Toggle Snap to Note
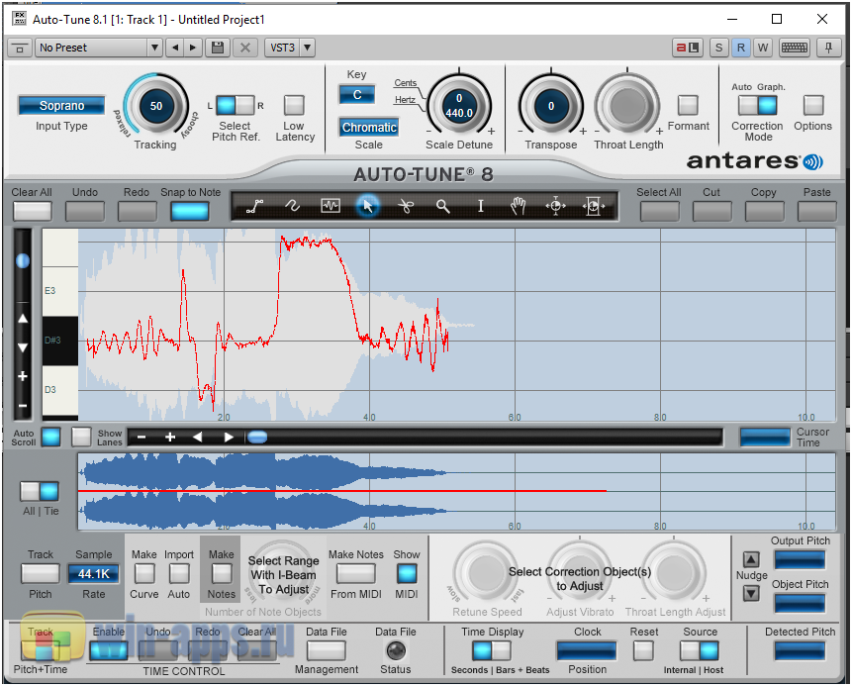This screenshot has height=686, width=852. click(x=190, y=212)
